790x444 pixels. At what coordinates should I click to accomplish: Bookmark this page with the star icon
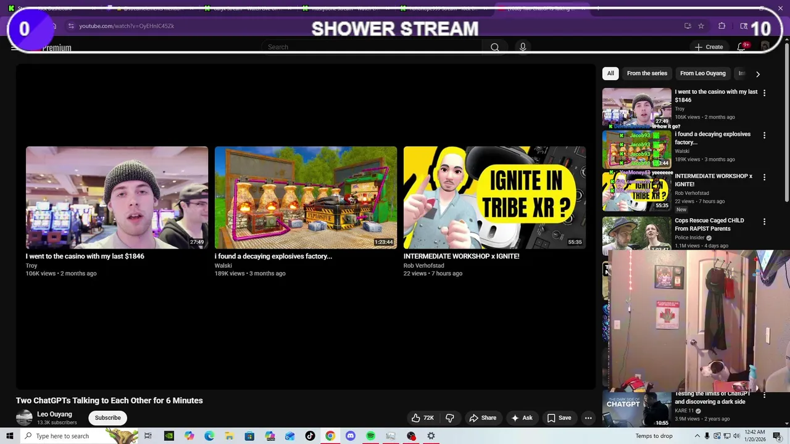click(x=701, y=26)
